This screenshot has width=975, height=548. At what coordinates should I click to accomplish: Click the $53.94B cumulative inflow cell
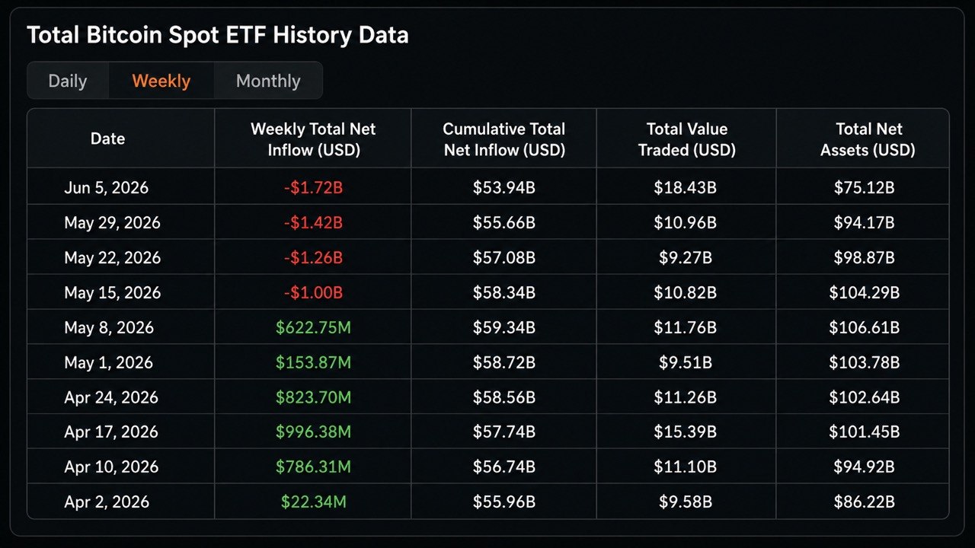coord(504,187)
